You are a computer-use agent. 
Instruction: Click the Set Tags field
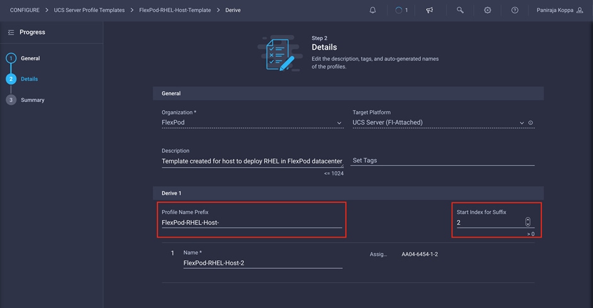click(442, 160)
